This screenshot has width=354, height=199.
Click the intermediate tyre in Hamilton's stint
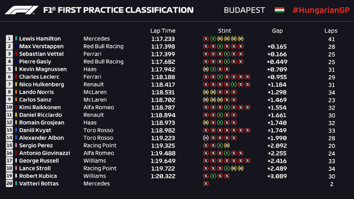pos(213,39)
